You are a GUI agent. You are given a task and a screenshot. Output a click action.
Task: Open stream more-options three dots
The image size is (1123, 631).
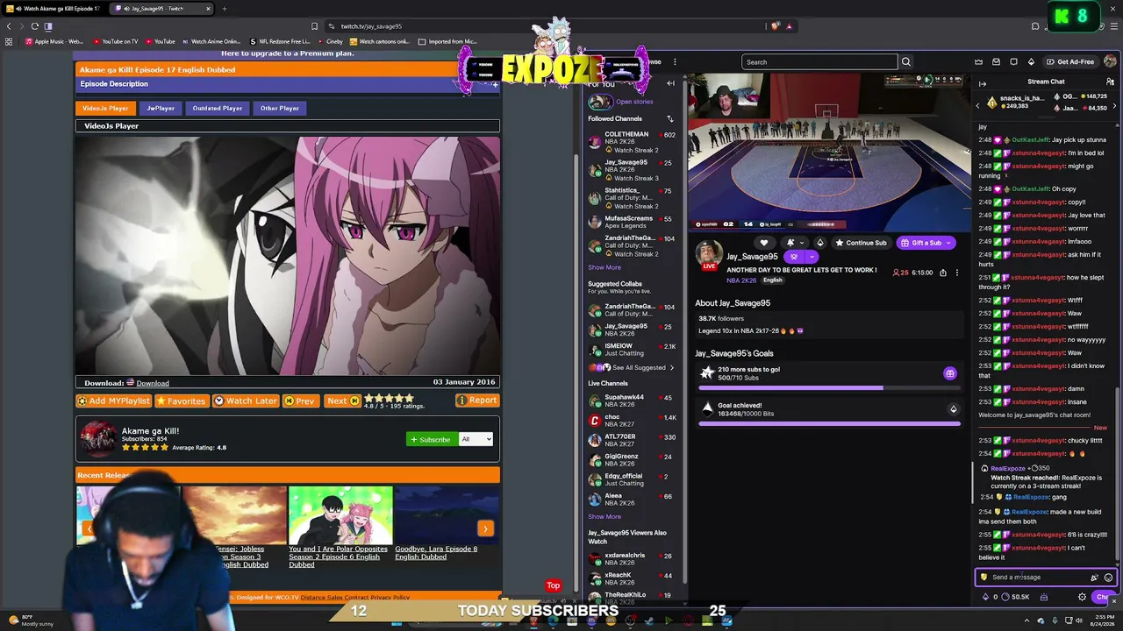click(957, 273)
